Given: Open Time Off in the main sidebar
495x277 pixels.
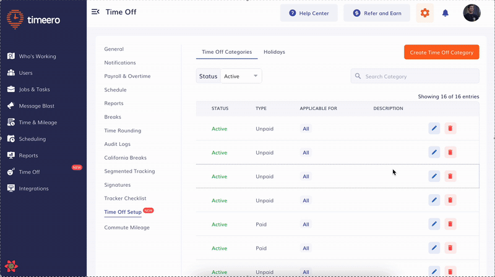Looking at the screenshot, I should [x=24, y=172].
